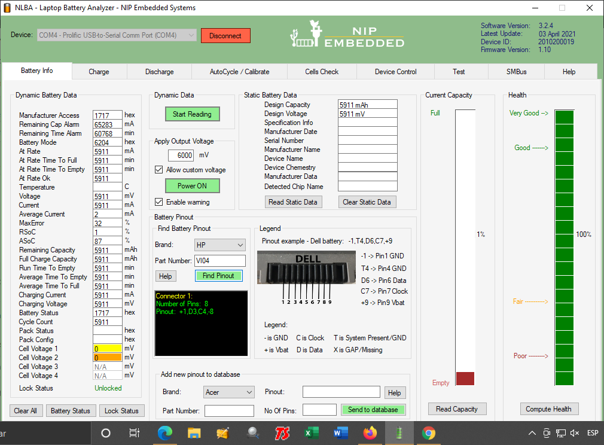The width and height of the screenshot is (604, 445).
Task: Click the NLBA battery icon in title bar
Action: pyautogui.click(x=7, y=8)
